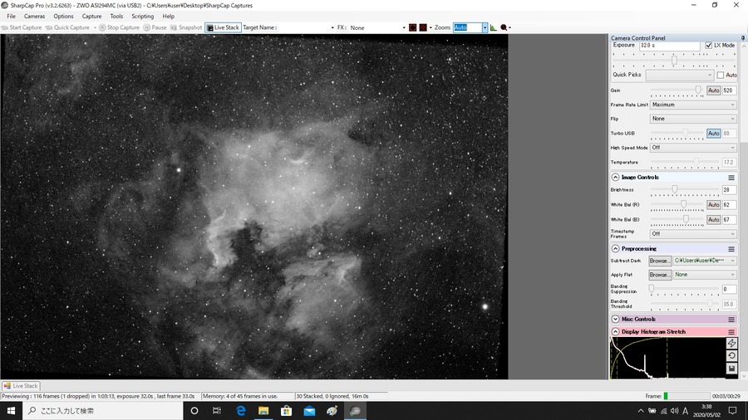
Task: Click the Stop Capture button
Action: [119, 27]
